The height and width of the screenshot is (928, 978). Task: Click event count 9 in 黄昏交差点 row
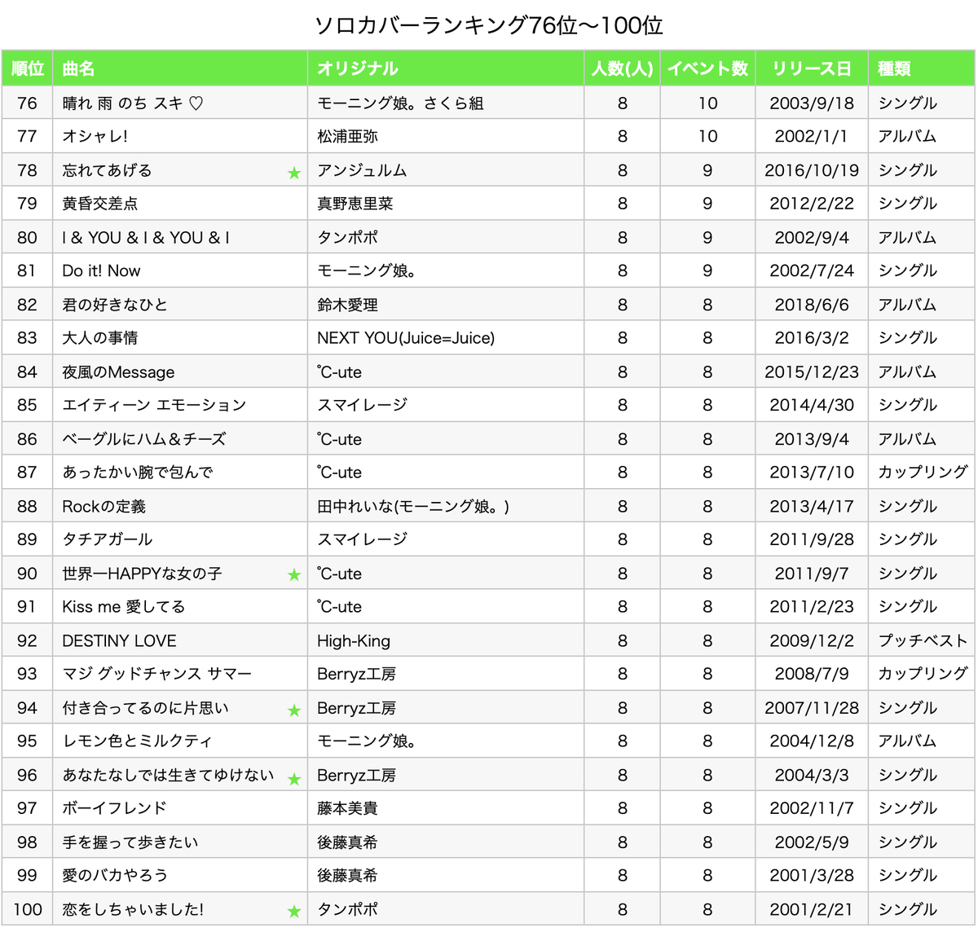(707, 204)
